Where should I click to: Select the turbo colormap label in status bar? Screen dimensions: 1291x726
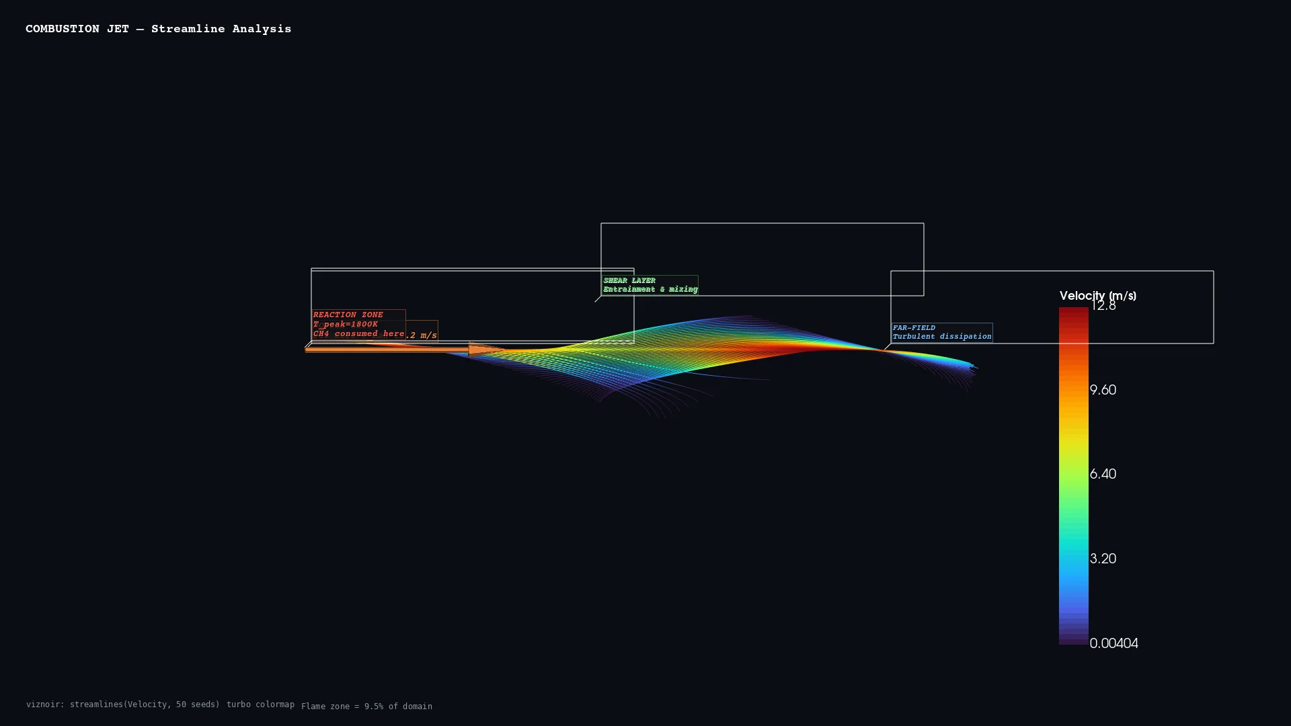[x=260, y=704]
